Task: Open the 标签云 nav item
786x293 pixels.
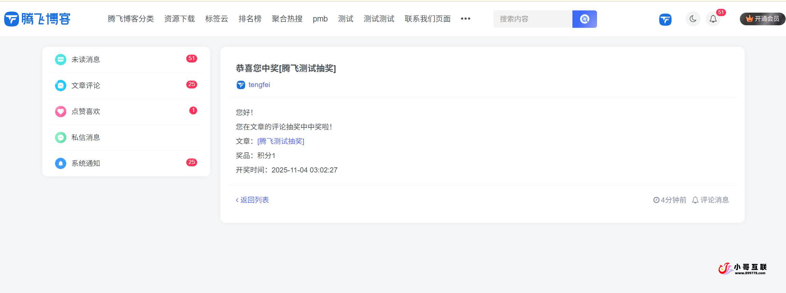Action: point(217,19)
